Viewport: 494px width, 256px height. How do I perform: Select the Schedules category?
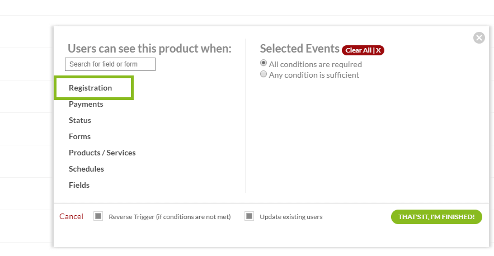pos(86,169)
